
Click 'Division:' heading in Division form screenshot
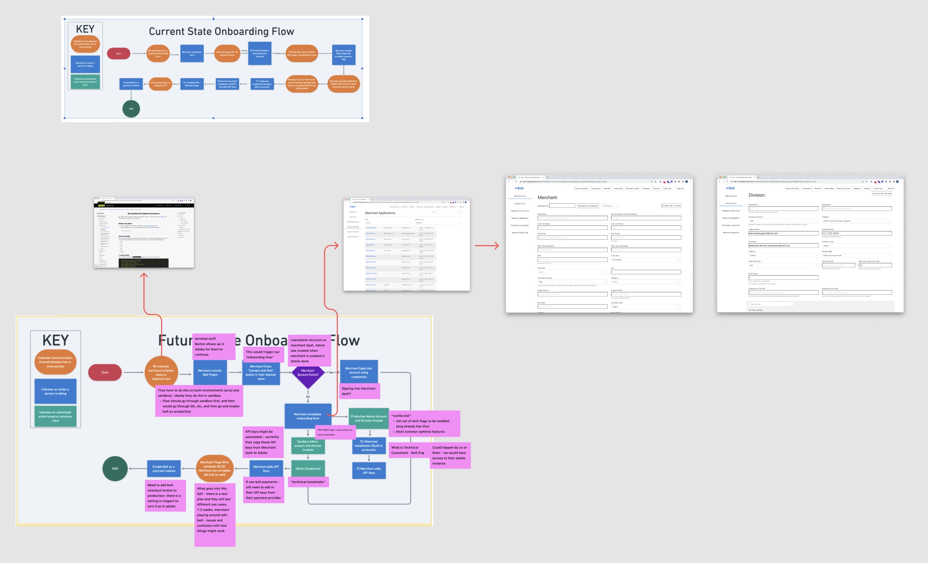[757, 195]
